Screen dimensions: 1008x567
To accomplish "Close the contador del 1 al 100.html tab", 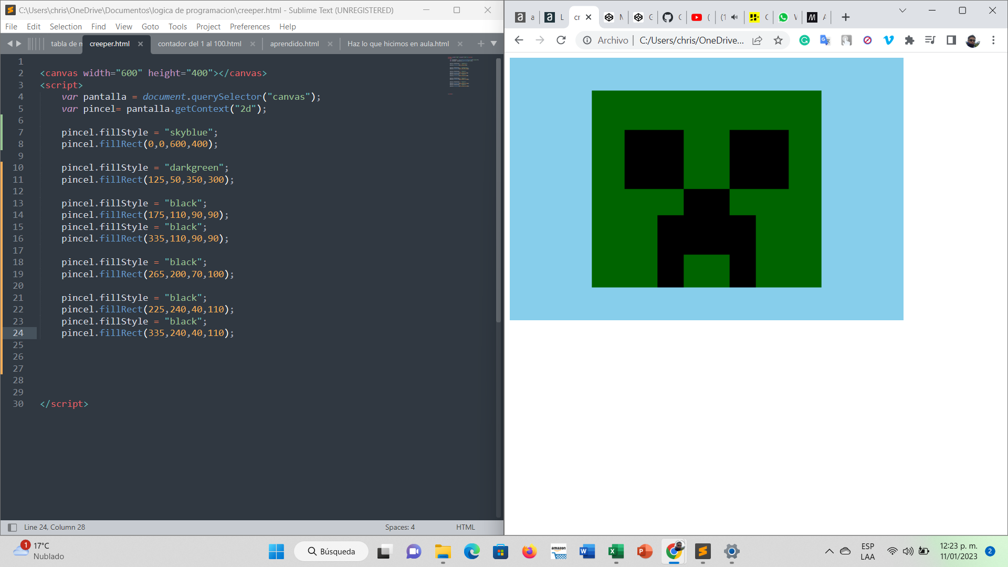I will point(253,44).
